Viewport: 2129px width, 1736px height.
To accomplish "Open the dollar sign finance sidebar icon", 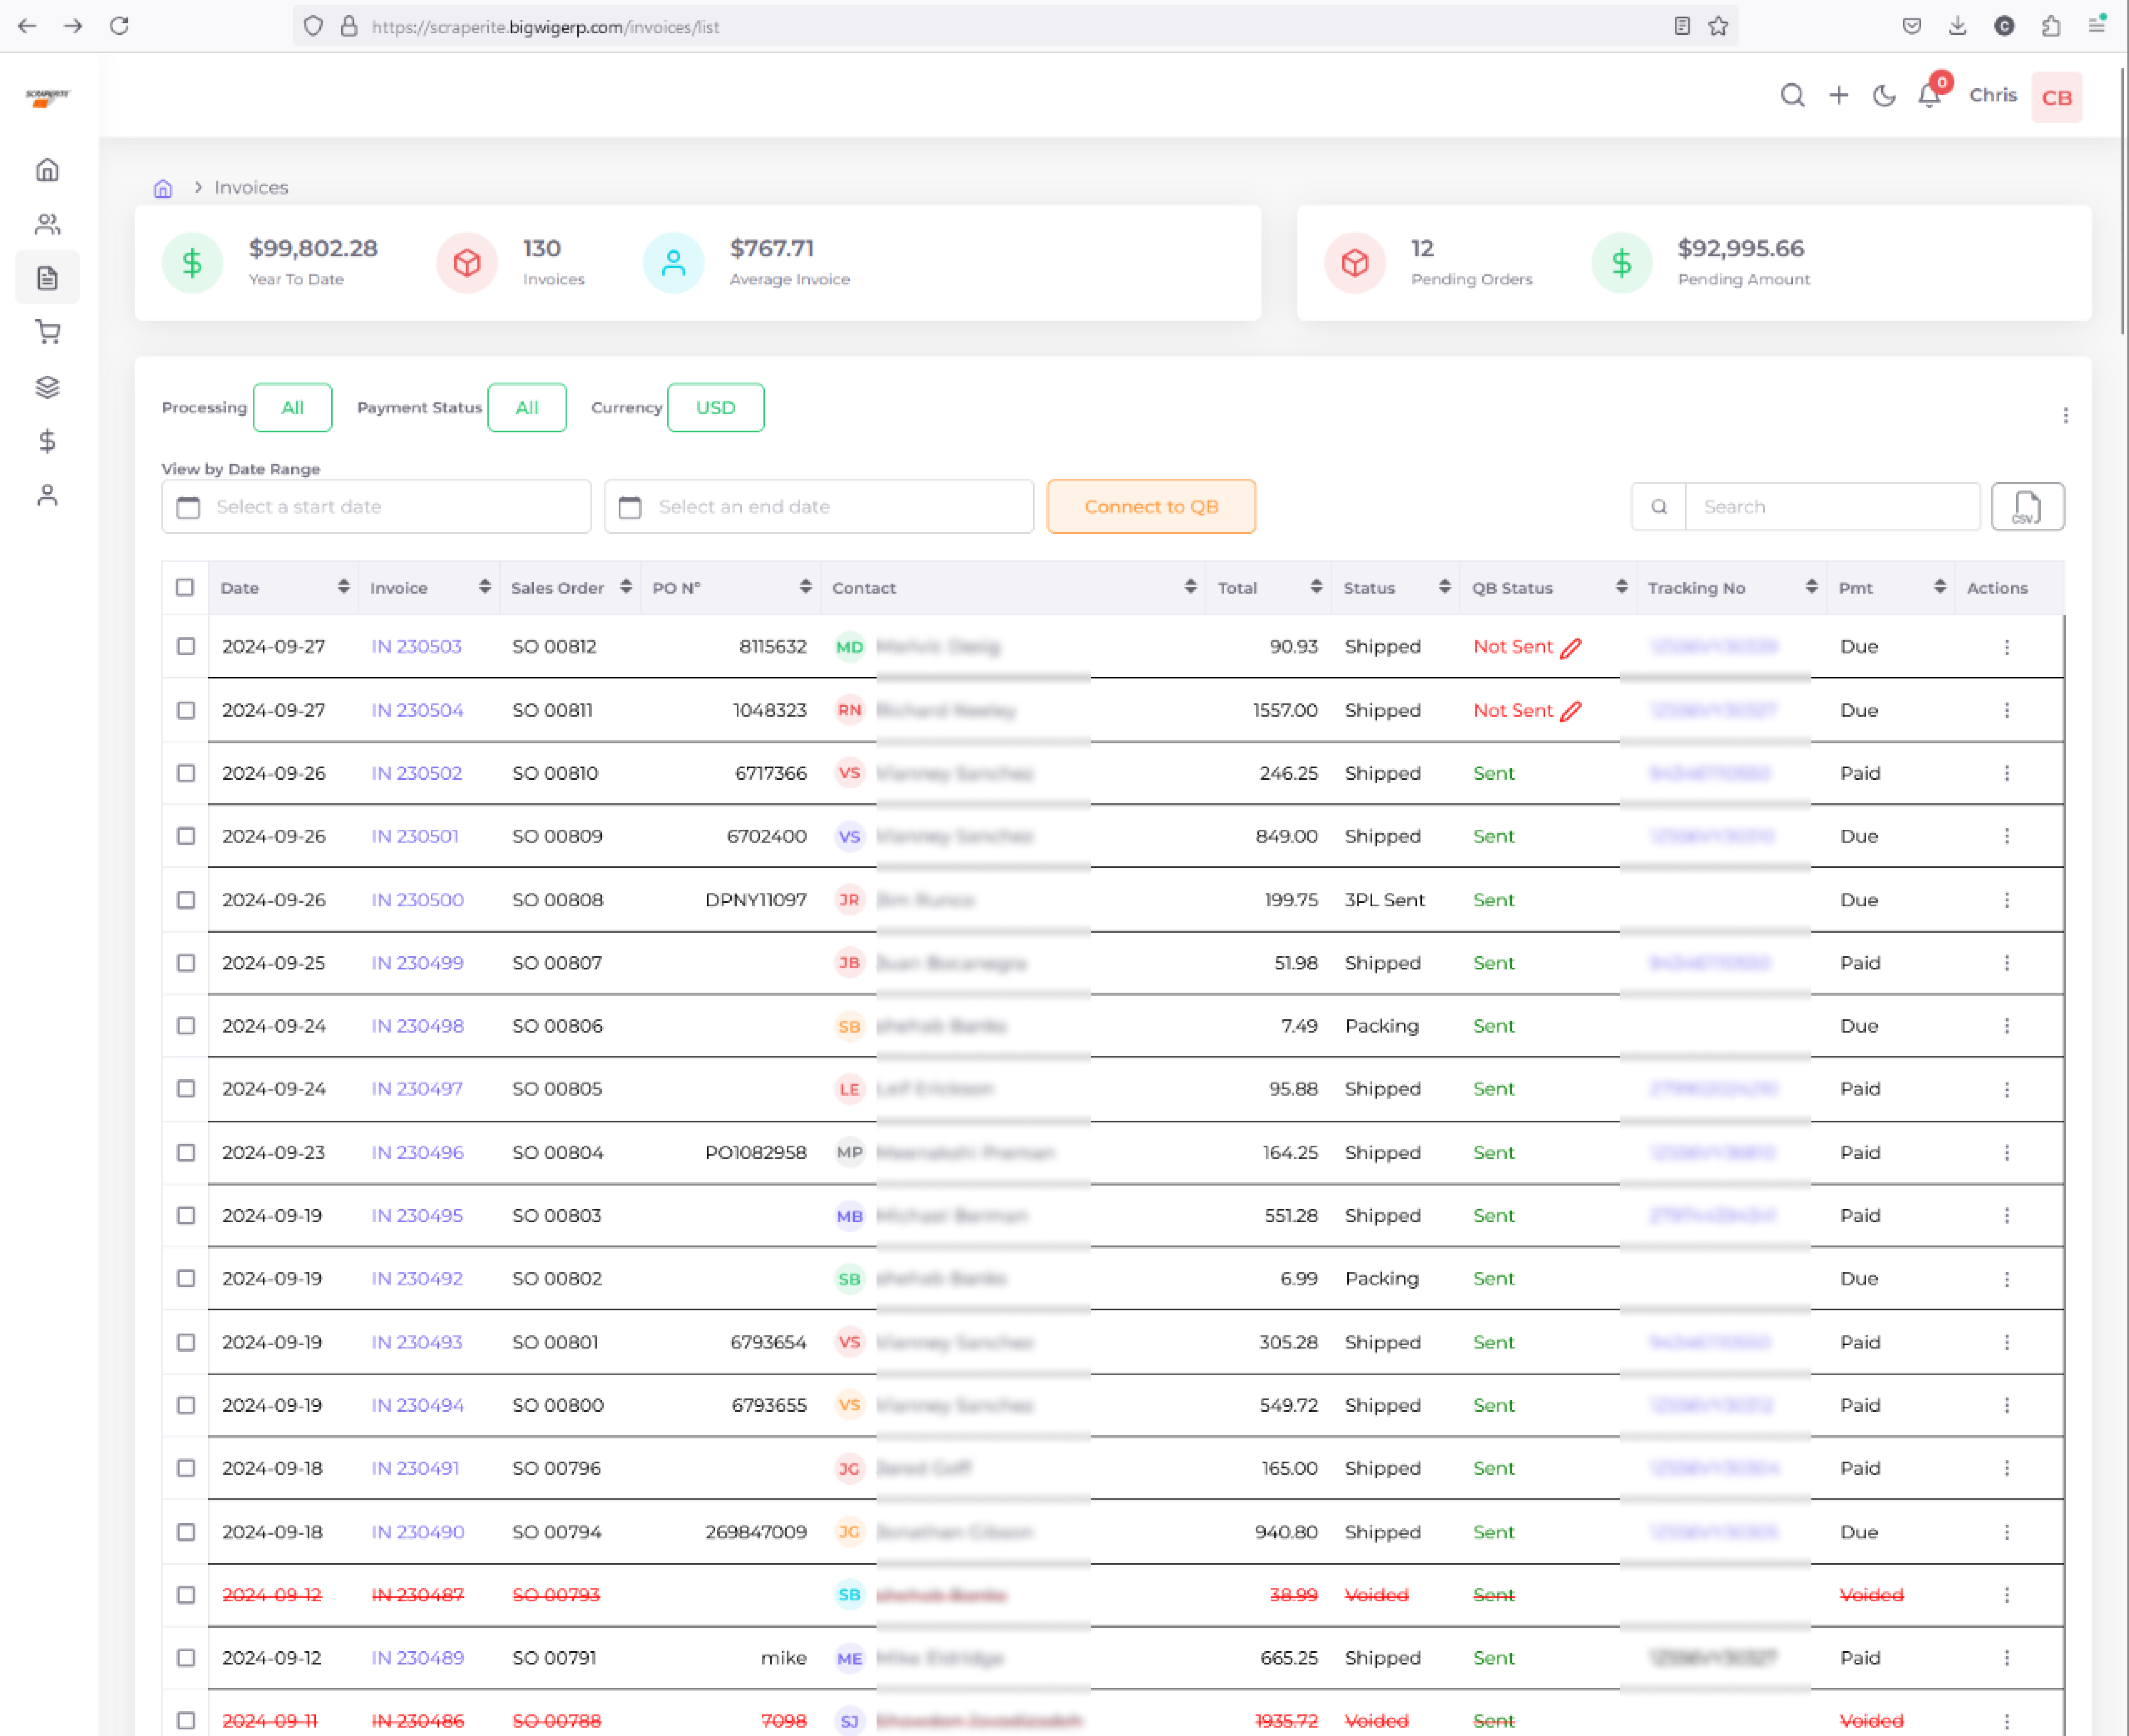I will tap(47, 441).
